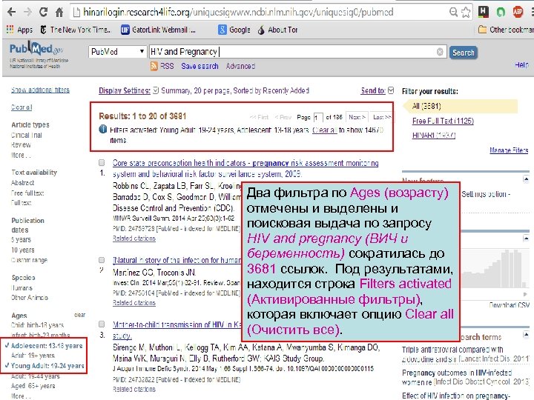Open the browser home icon
Screen dimensions: 534x400
click(x=59, y=13)
